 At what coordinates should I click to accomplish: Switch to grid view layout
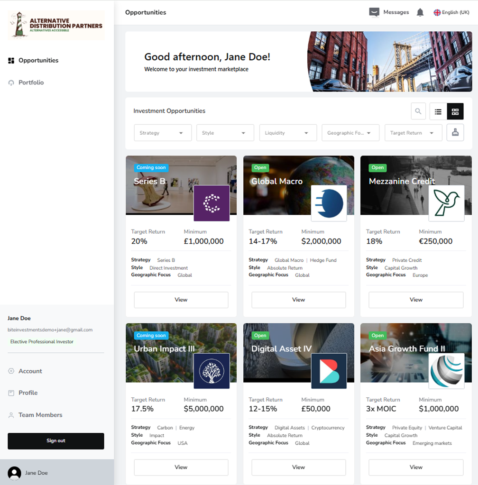[x=455, y=111]
